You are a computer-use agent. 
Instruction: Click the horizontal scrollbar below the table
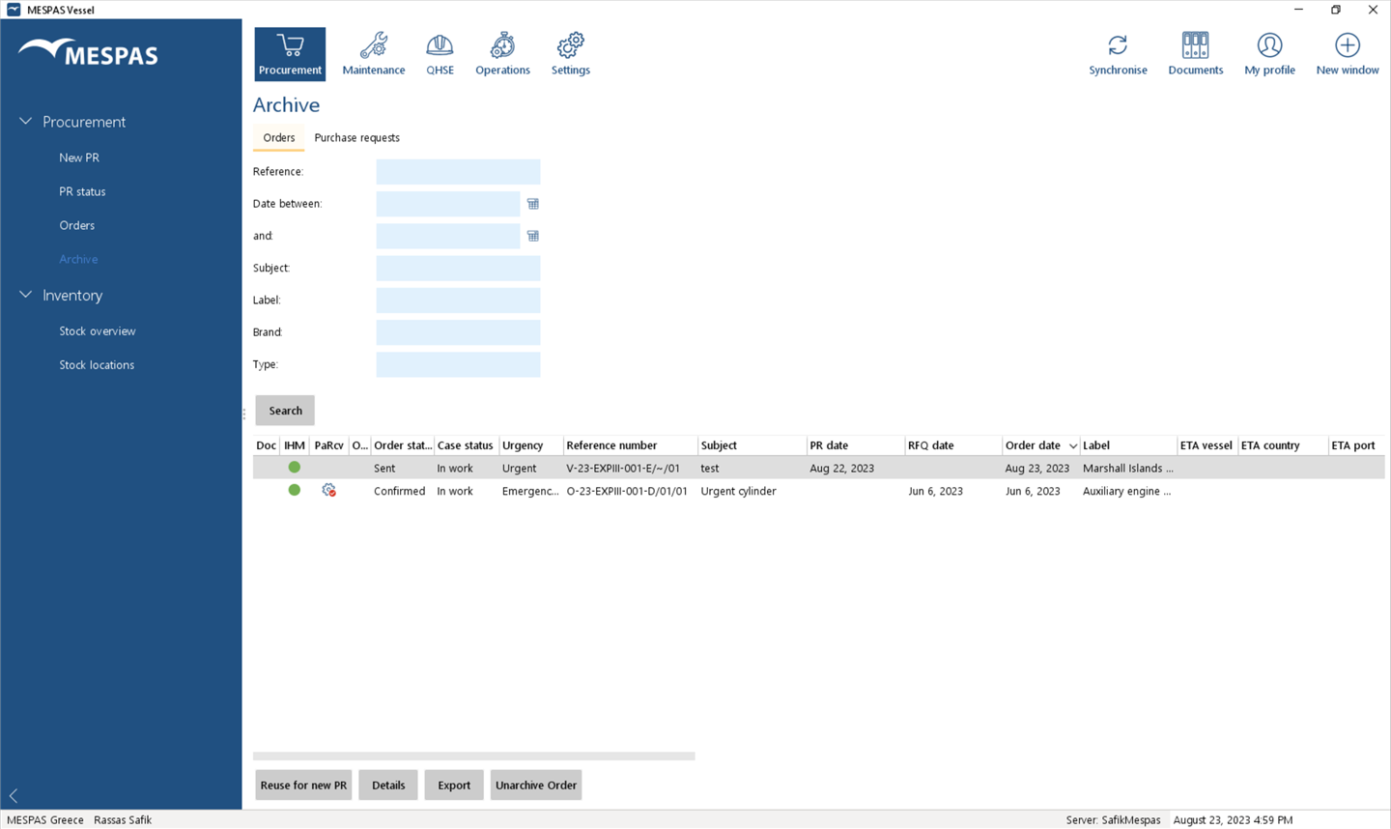click(x=473, y=757)
